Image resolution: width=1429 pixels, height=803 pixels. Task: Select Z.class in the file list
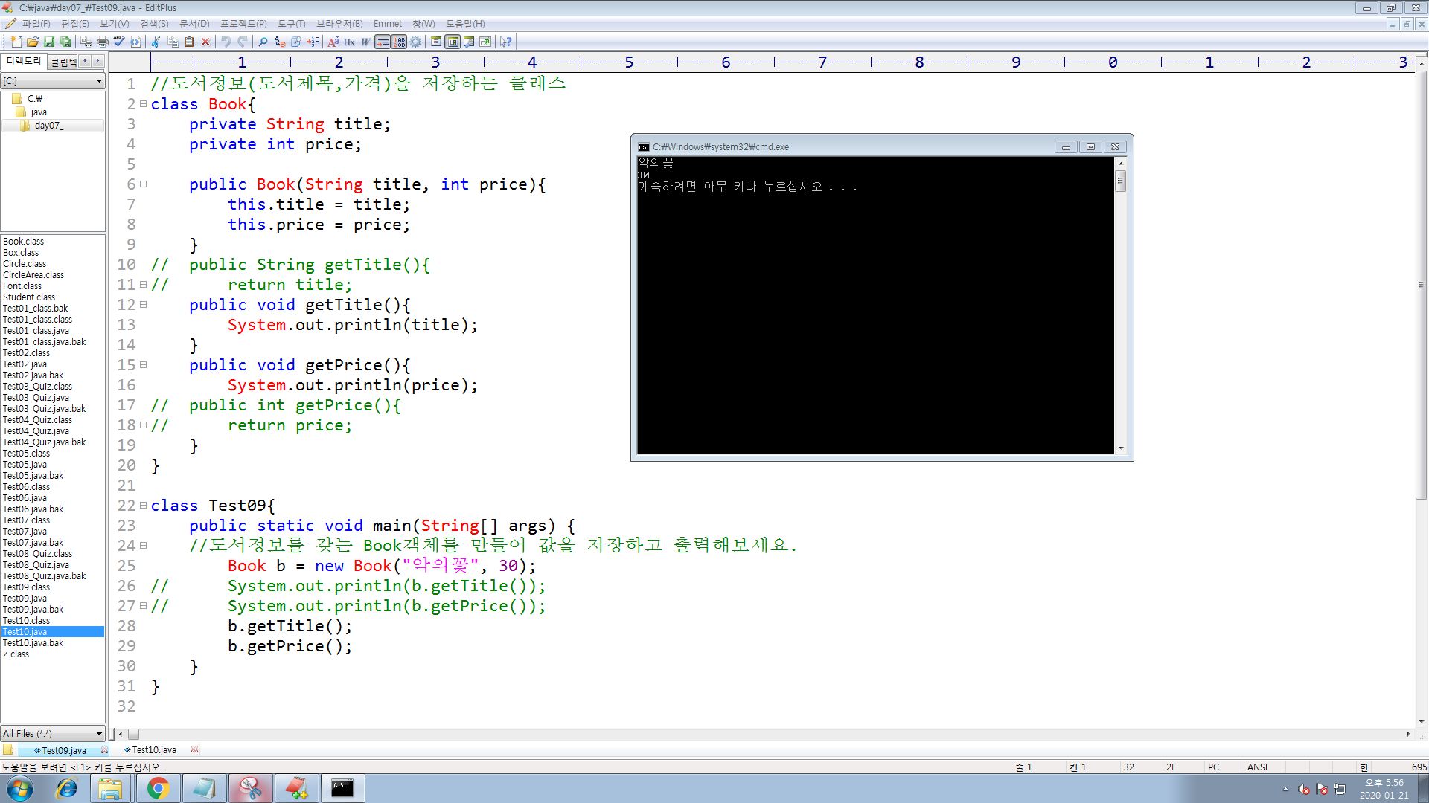pos(16,654)
